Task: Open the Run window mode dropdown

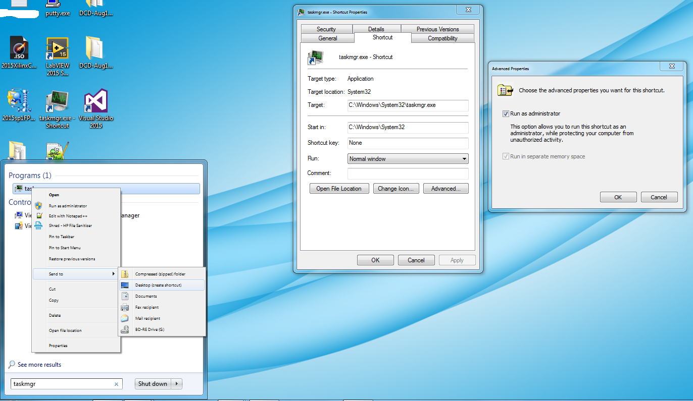Action: point(408,159)
